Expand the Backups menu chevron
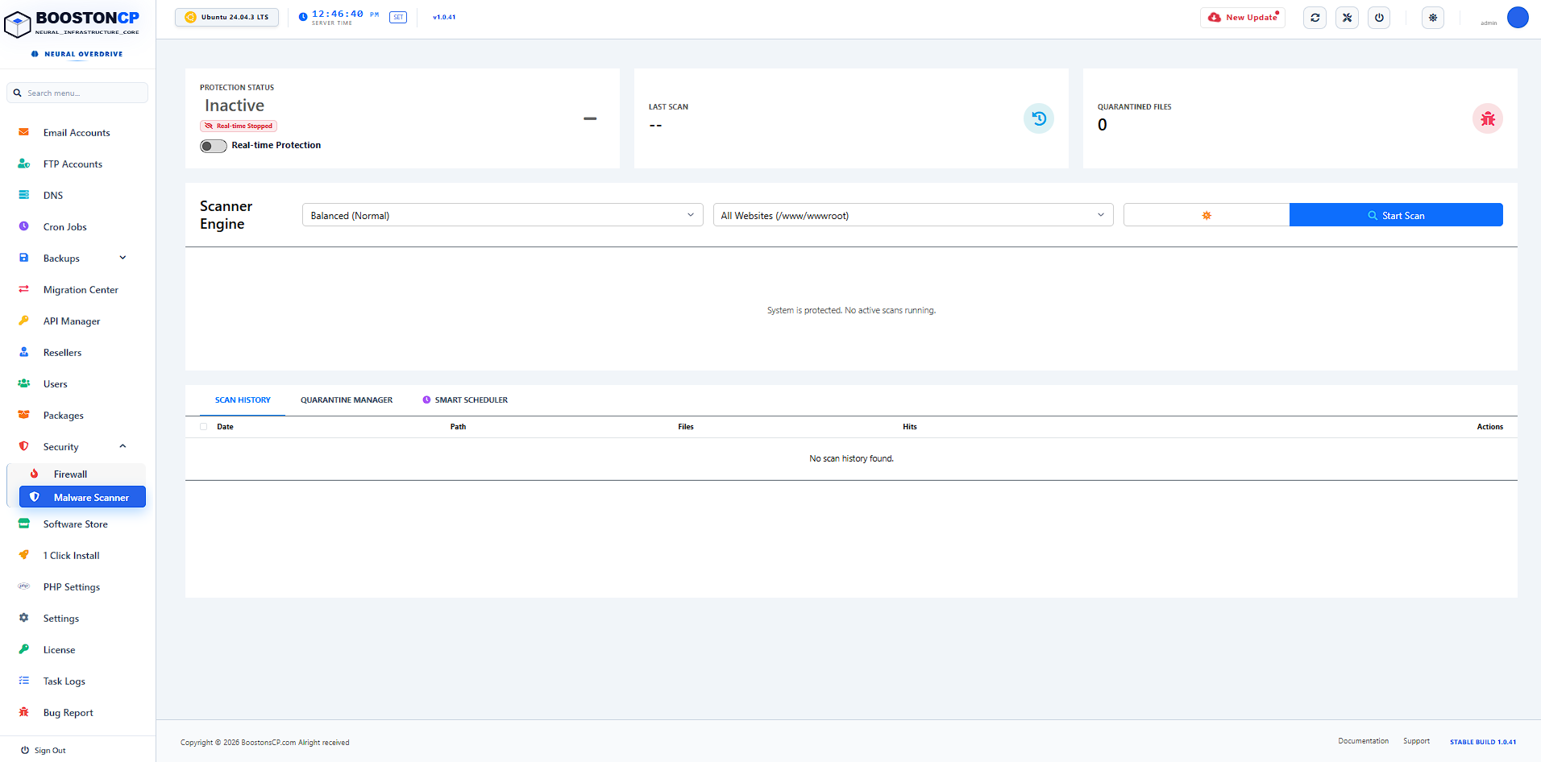 tap(123, 258)
